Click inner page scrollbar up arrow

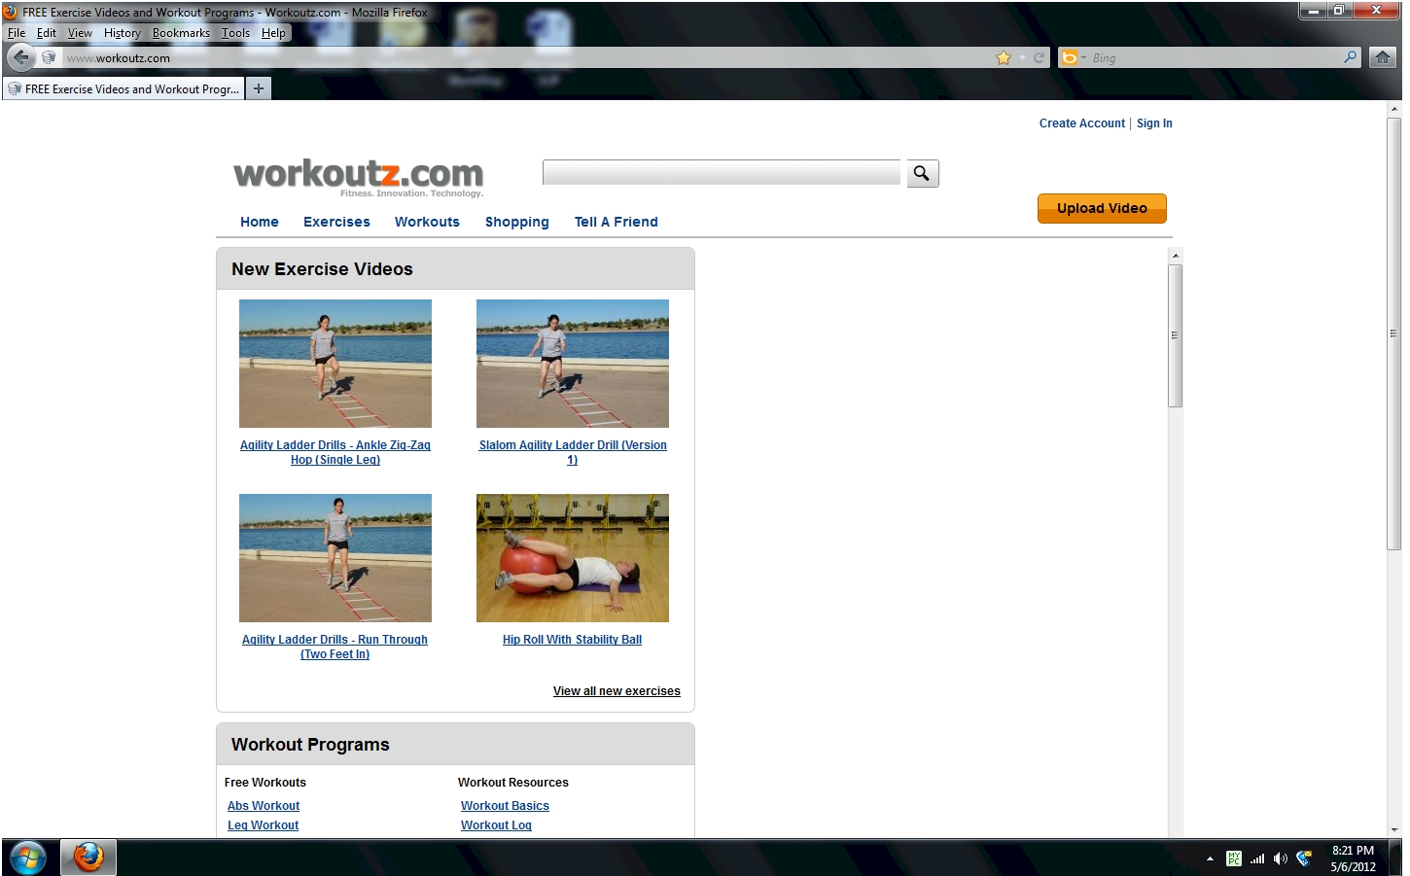(1176, 256)
